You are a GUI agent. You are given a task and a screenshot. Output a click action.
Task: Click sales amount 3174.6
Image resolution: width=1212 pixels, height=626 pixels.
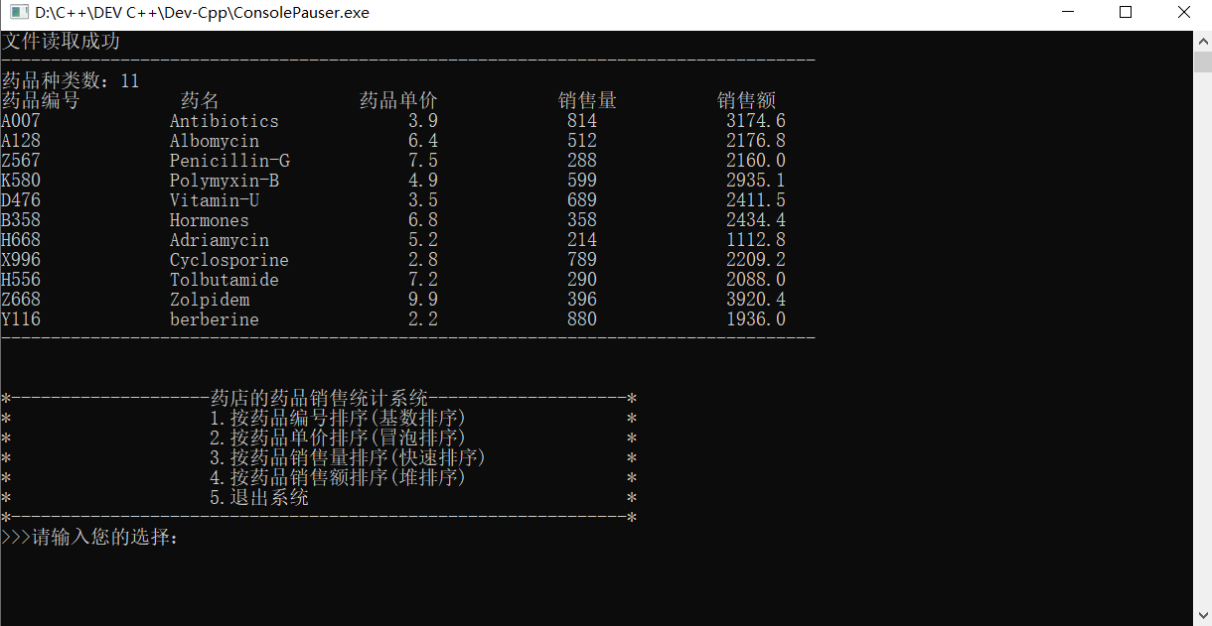click(756, 121)
